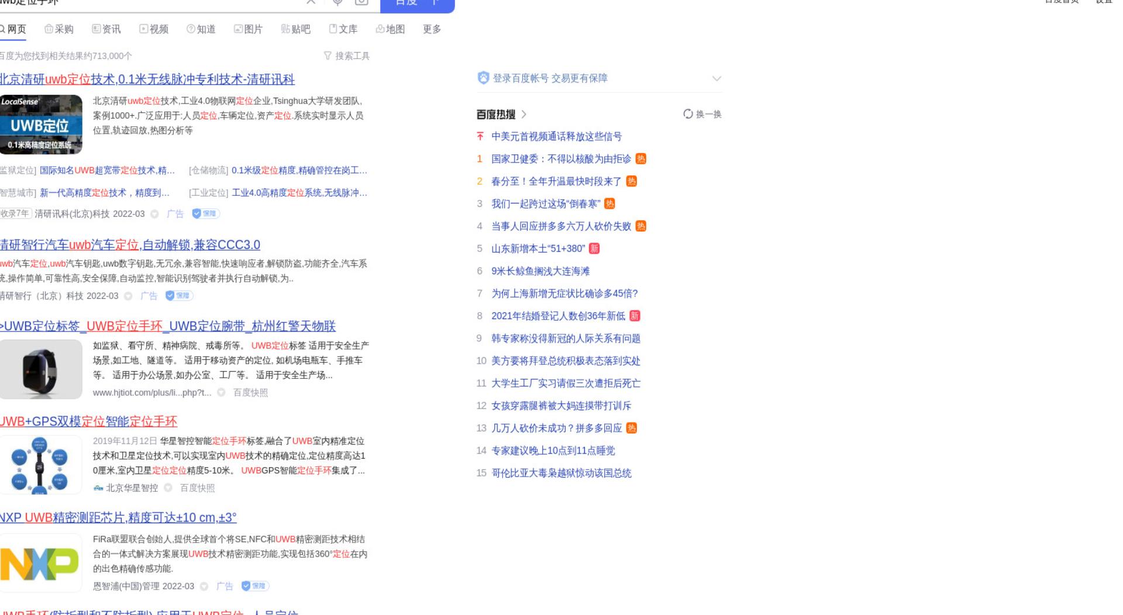Image resolution: width=1123 pixels, height=615 pixels.
Task: Open hot topic 山东新增本土51+380
Action: point(538,249)
